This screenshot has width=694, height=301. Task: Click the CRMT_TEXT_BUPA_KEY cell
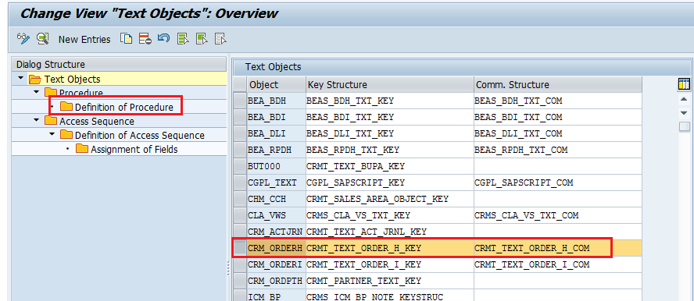pos(389,166)
